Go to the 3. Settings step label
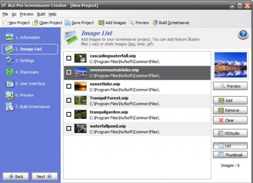Screen dimensions: 253x183 click(x=25, y=60)
